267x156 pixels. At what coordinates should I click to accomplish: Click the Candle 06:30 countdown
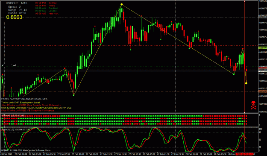point(17,13)
